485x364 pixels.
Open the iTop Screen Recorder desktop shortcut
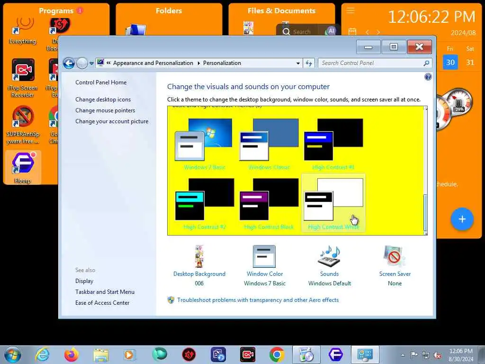click(x=23, y=78)
